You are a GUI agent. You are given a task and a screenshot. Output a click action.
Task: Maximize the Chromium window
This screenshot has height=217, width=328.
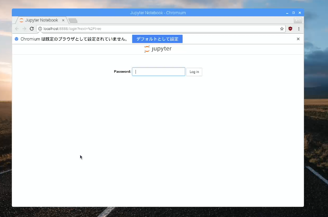coord(293,13)
